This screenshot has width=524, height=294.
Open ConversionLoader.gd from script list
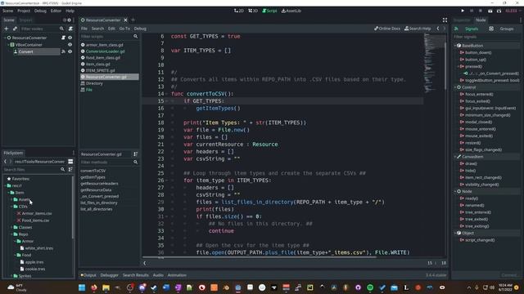105,51
